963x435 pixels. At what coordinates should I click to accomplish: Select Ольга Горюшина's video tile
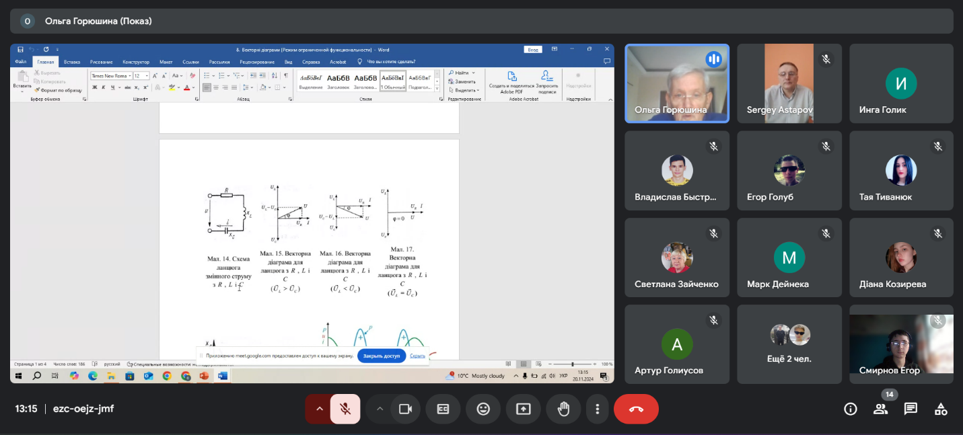677,83
